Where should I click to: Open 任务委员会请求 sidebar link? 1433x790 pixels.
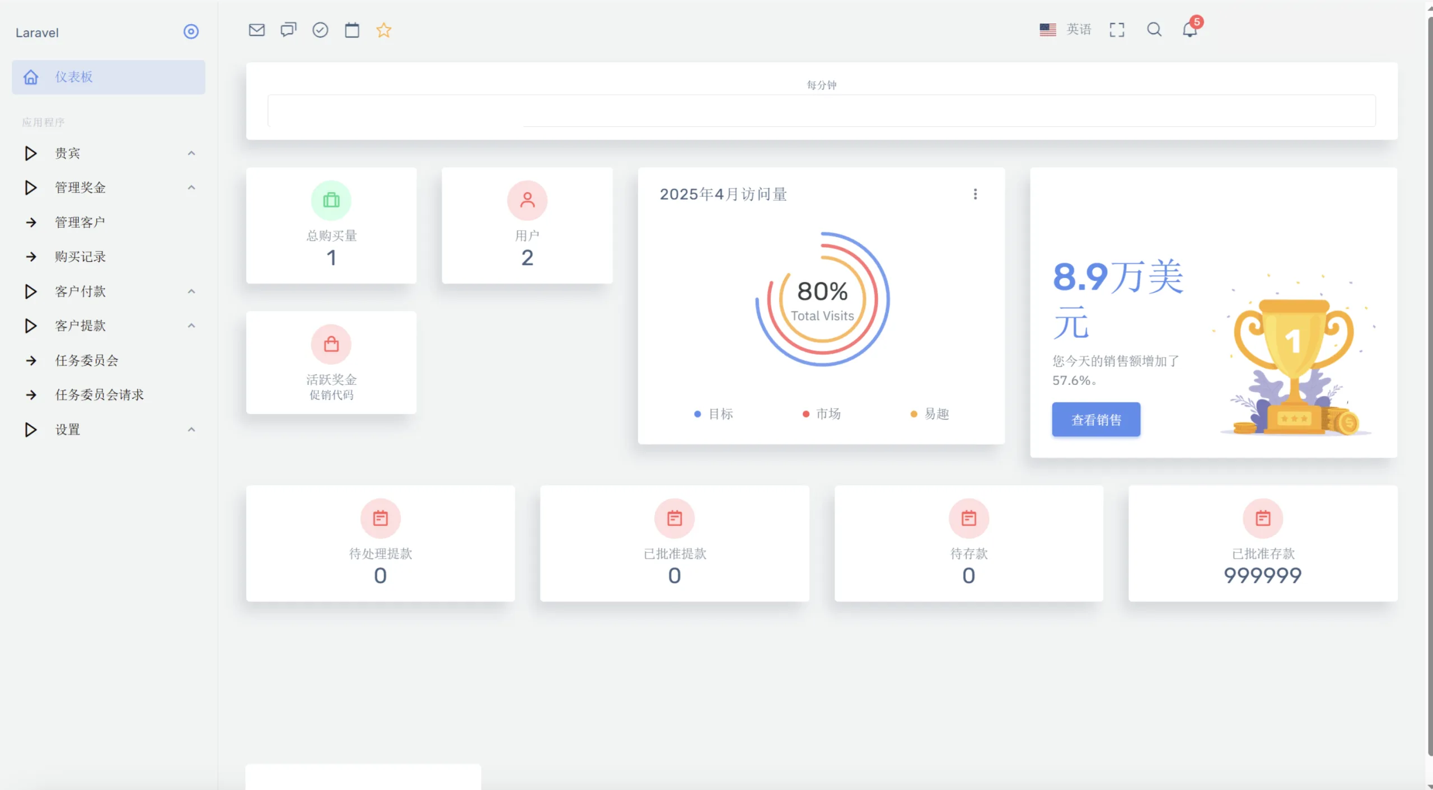99,395
